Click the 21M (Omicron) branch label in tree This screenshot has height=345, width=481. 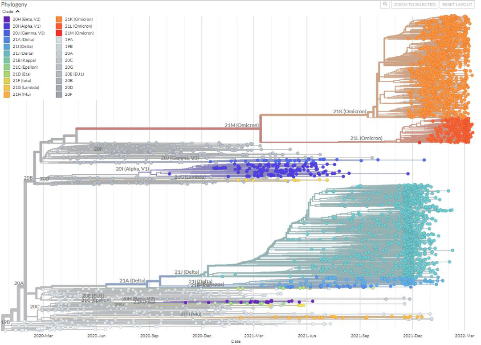(241, 125)
